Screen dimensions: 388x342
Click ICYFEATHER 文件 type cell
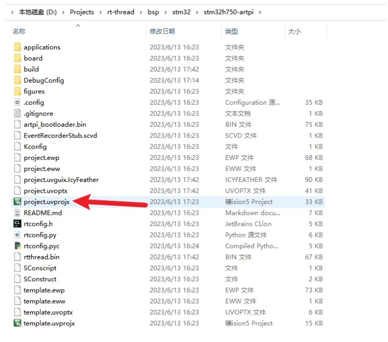click(x=251, y=180)
